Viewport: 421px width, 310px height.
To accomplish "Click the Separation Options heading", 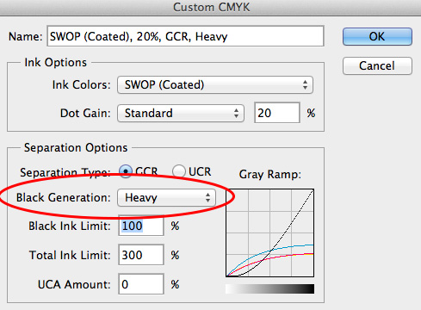I will (76, 147).
